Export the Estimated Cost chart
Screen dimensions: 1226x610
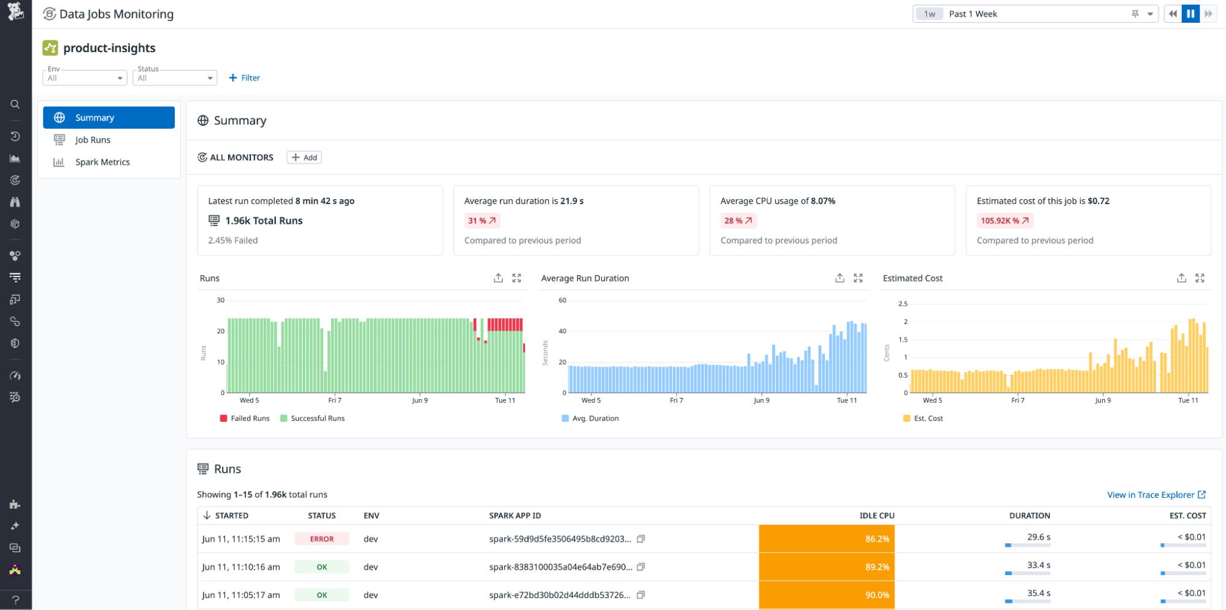pyautogui.click(x=1181, y=278)
